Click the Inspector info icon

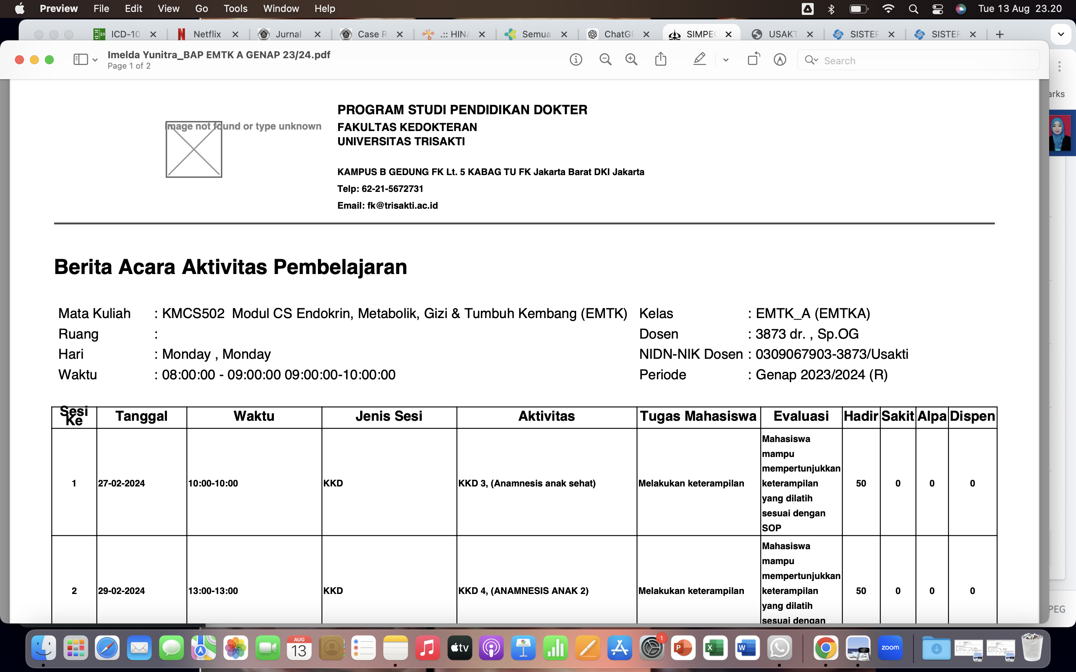coord(576,60)
